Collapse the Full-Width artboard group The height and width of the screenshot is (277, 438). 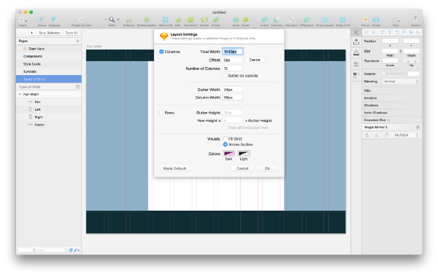(20, 94)
